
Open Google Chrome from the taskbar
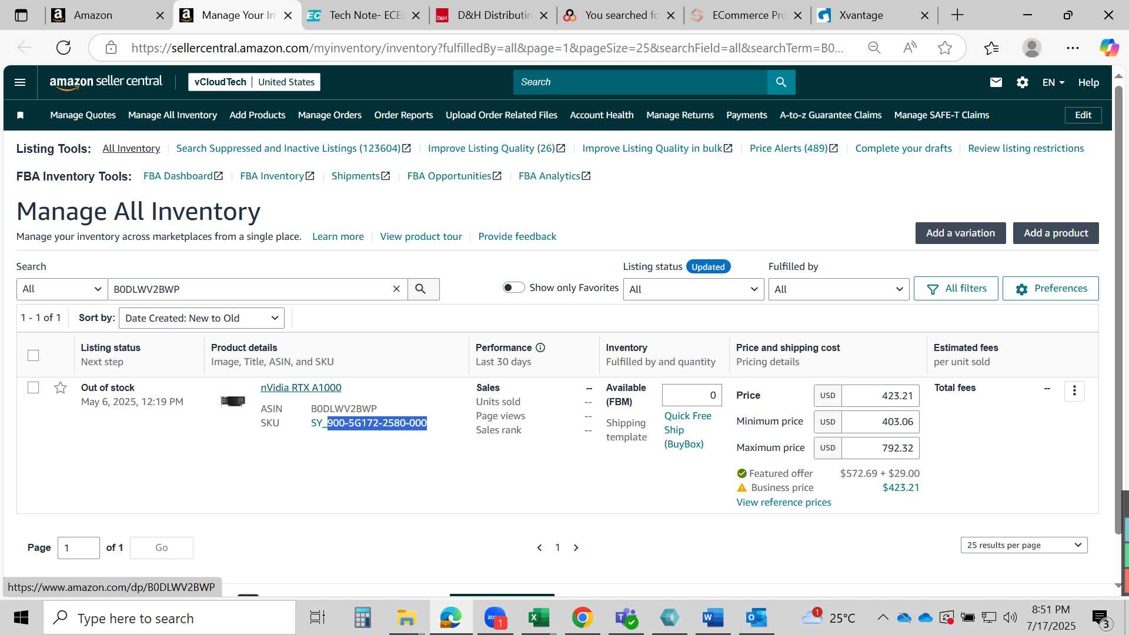coord(582,617)
